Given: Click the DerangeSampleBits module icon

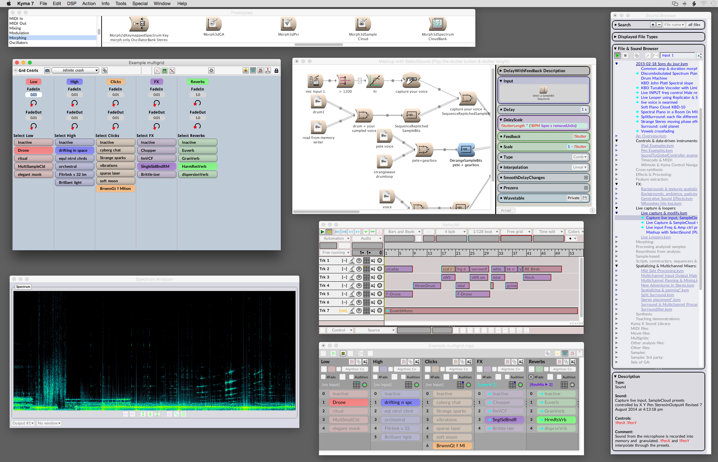Looking at the screenshot, I should click(x=466, y=150).
